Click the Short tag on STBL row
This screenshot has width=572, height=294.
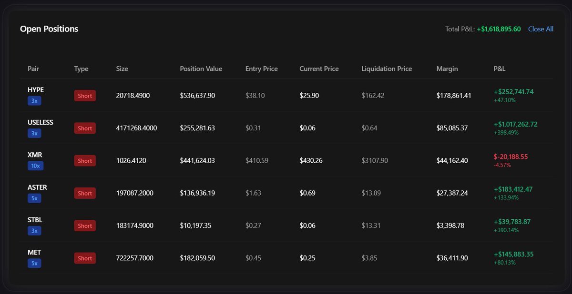tap(85, 226)
